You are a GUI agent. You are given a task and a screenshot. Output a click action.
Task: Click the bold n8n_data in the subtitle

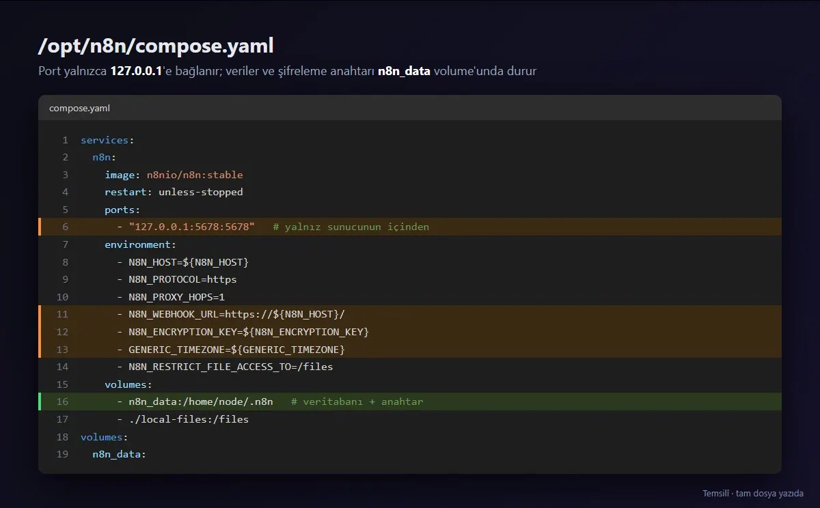404,71
